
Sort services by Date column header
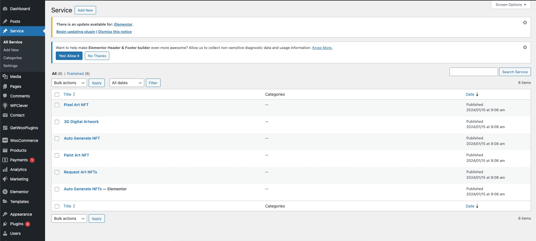pos(470,94)
